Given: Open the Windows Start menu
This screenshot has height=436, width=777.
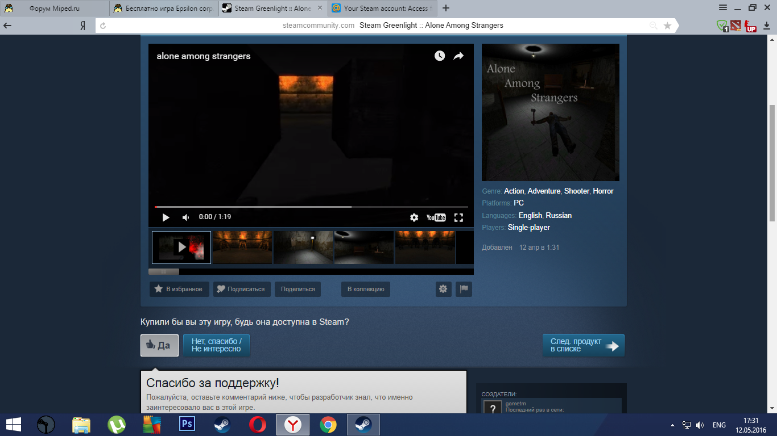Looking at the screenshot, I should pos(14,425).
